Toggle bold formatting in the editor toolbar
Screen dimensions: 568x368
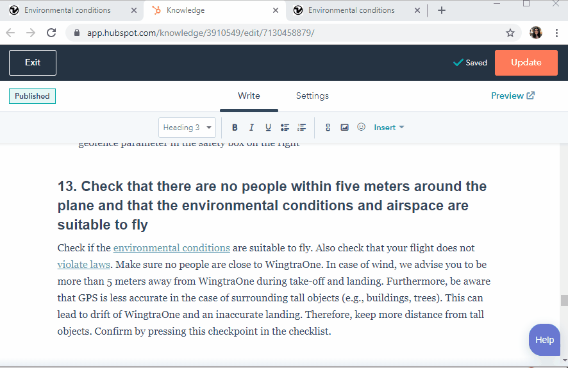click(235, 128)
